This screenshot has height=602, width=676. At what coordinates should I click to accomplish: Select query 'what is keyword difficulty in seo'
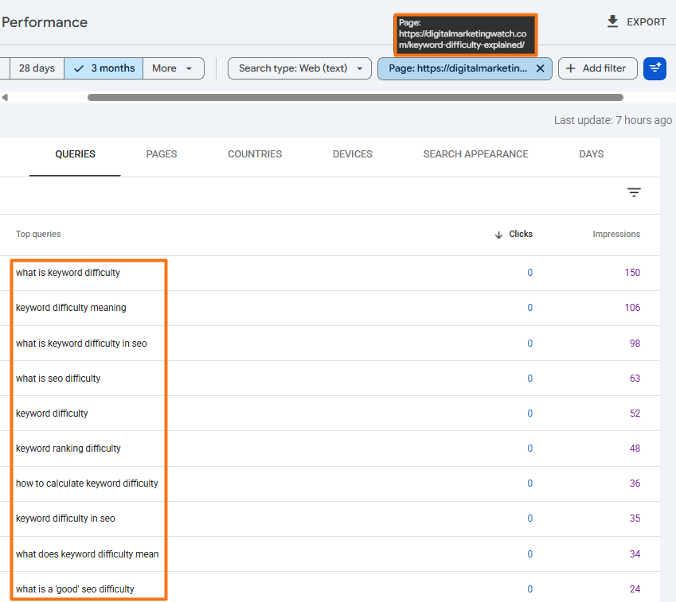click(81, 344)
